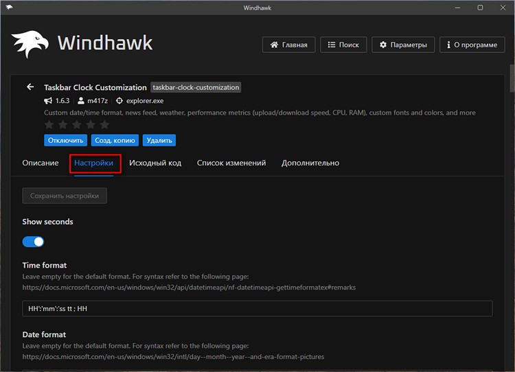Click the gettimeformatex documentation URL

tap(189, 288)
